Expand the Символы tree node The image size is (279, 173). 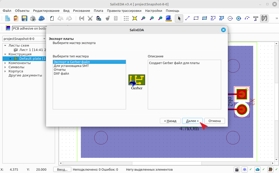(5, 67)
